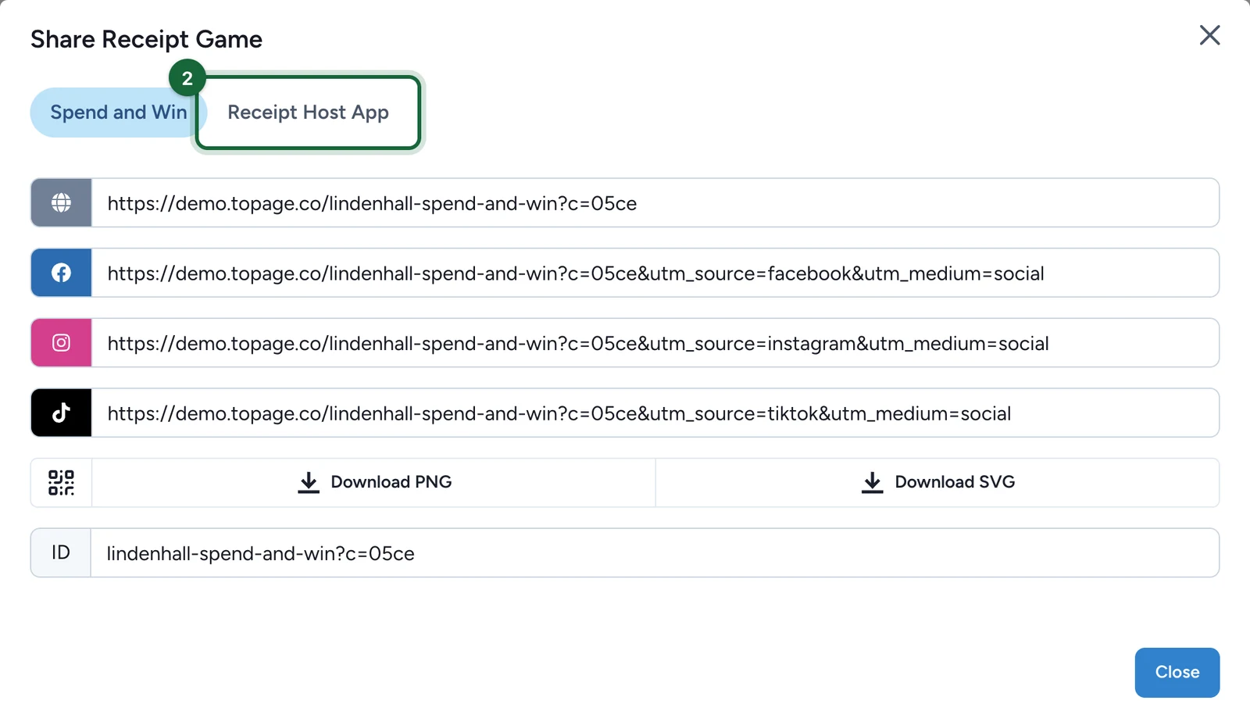The height and width of the screenshot is (704, 1250).
Task: Click the Share Receipt Game title
Action: click(x=146, y=39)
